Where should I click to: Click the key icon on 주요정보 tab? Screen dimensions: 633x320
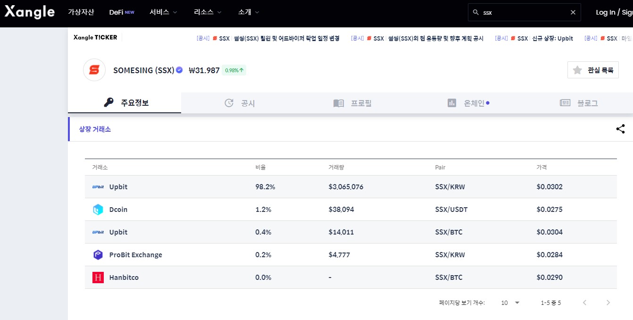[108, 102]
